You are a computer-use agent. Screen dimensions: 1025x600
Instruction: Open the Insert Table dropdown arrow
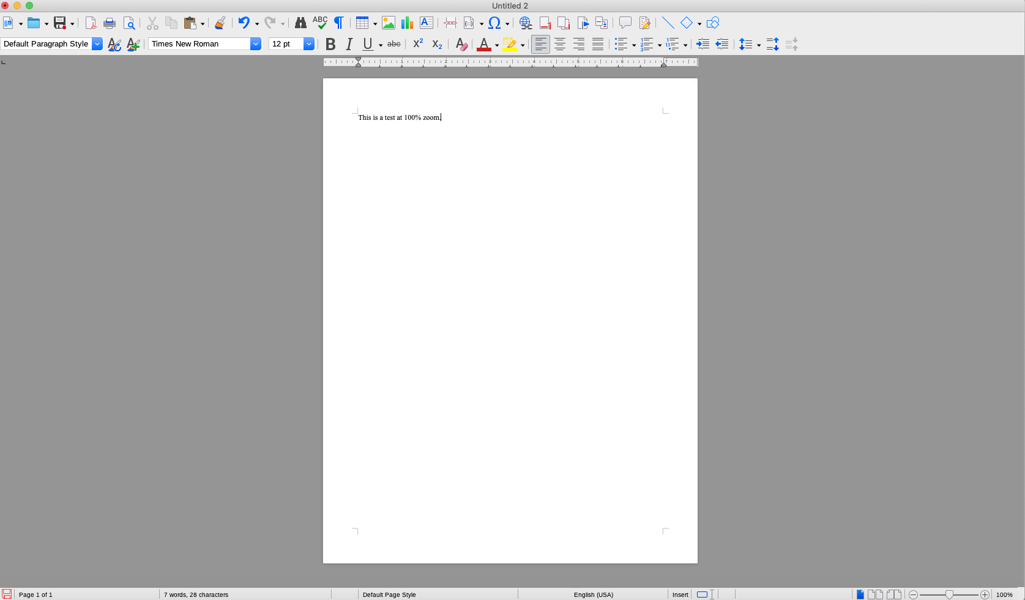tap(375, 24)
